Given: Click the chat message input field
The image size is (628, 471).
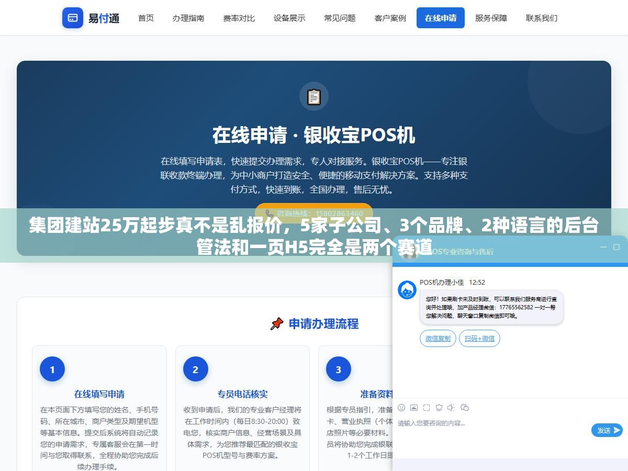Looking at the screenshot, I should pyautogui.click(x=492, y=423).
